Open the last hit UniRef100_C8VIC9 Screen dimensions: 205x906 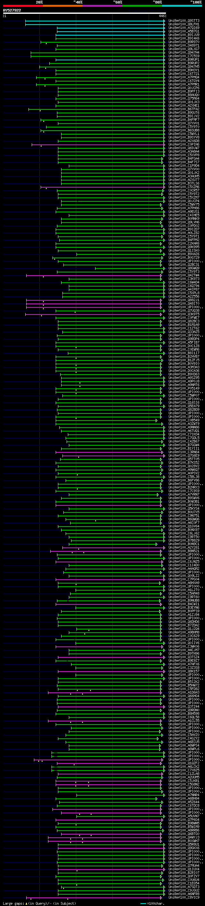tap(184, 898)
